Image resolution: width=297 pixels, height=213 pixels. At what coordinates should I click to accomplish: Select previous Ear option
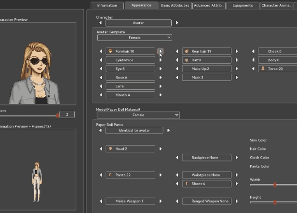click(101, 86)
